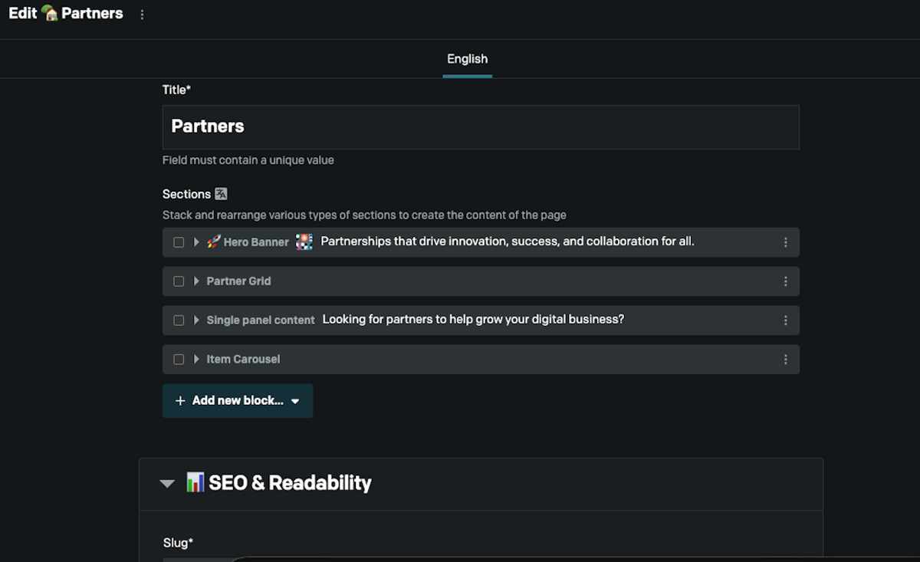
Task: Select the Item Carousel block checkbox
Action: click(179, 360)
